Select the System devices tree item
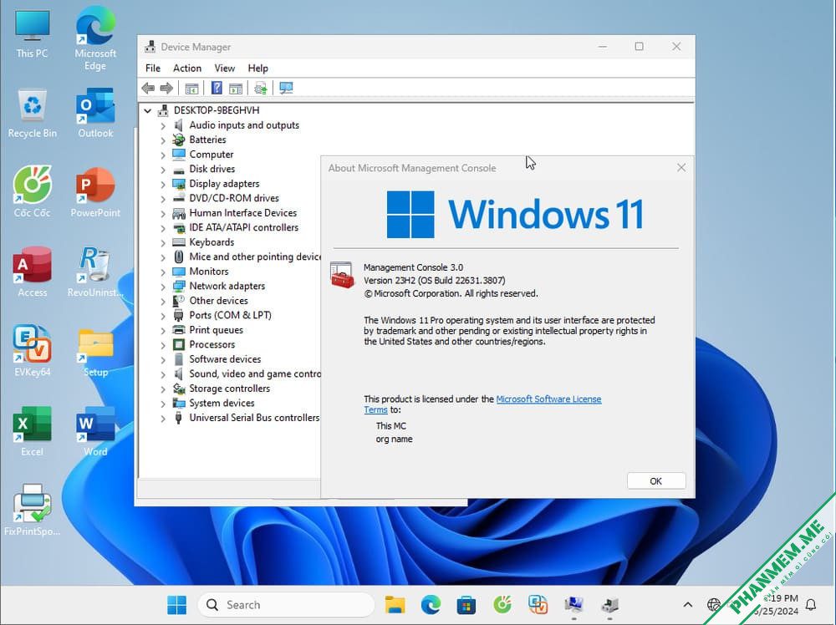The image size is (836, 625). pos(222,404)
